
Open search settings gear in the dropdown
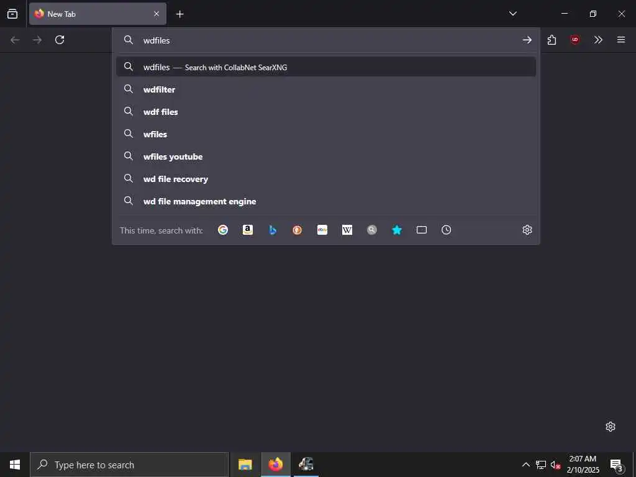click(x=527, y=230)
